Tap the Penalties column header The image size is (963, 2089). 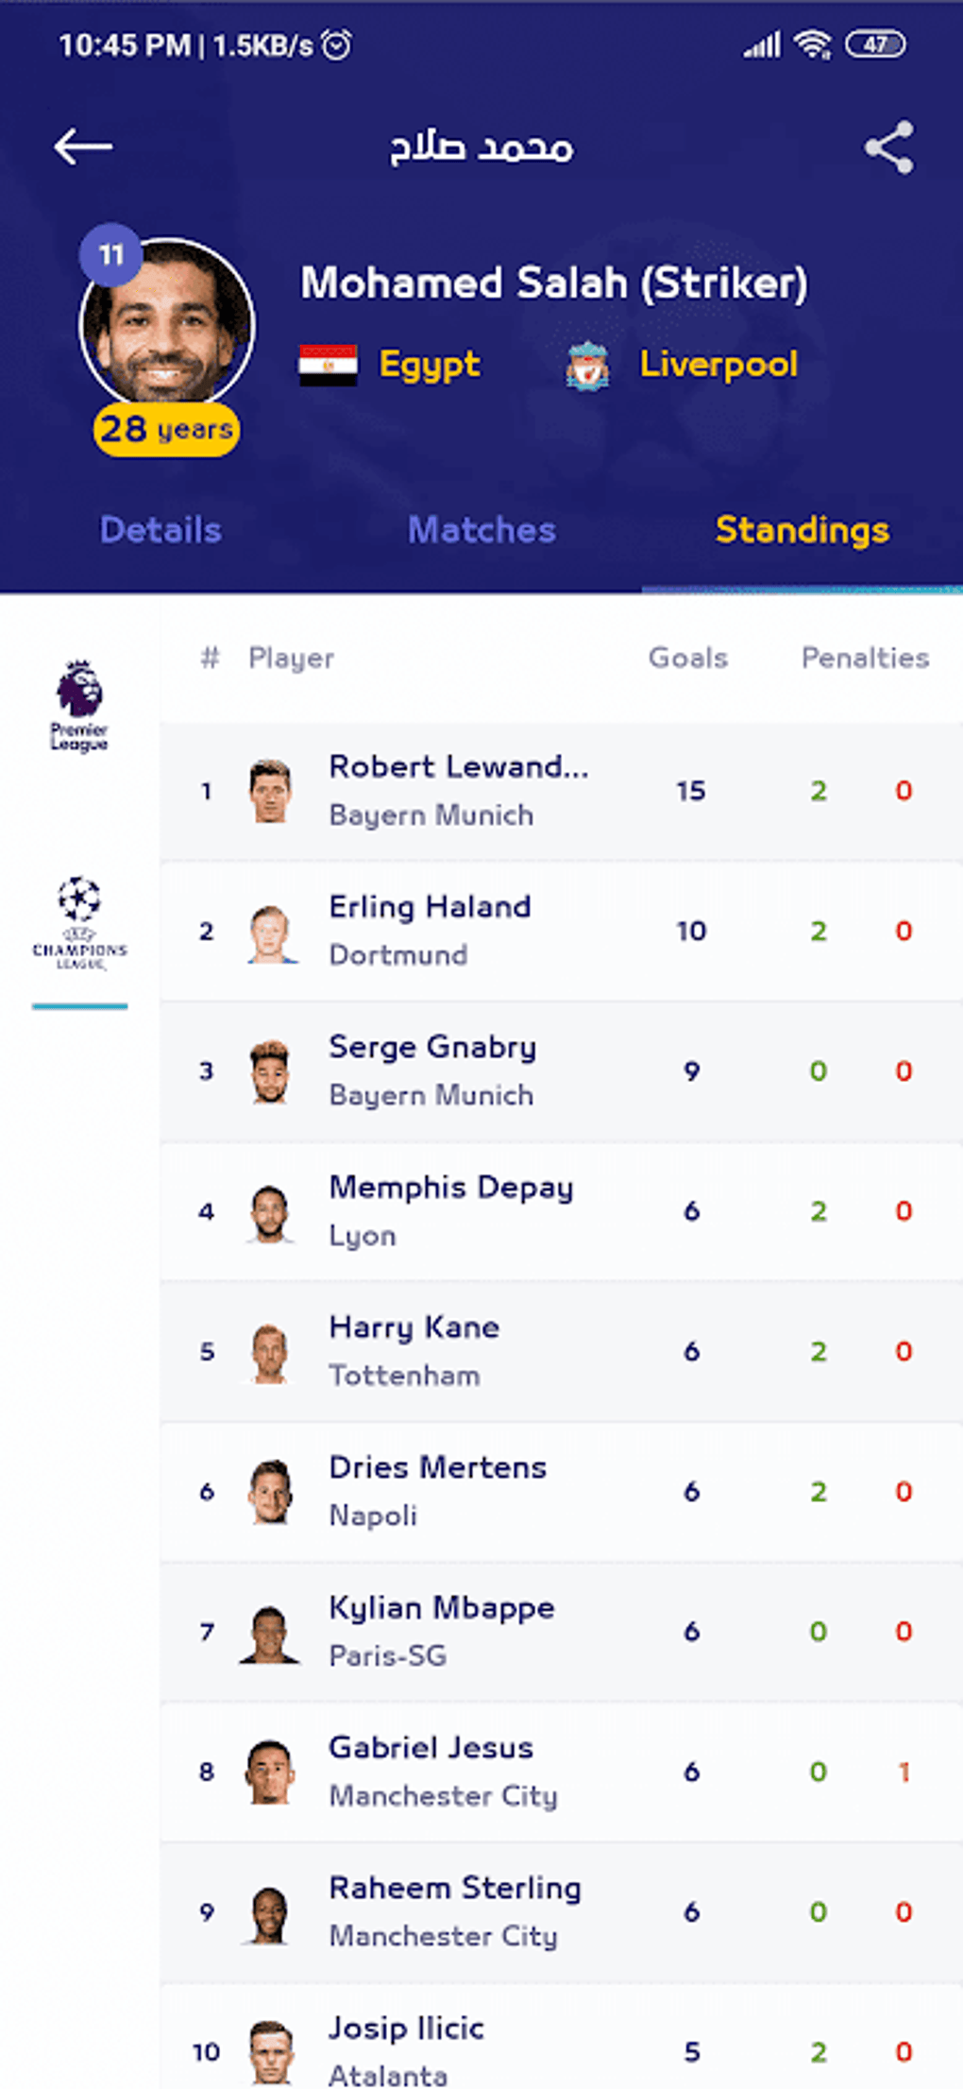tap(864, 658)
